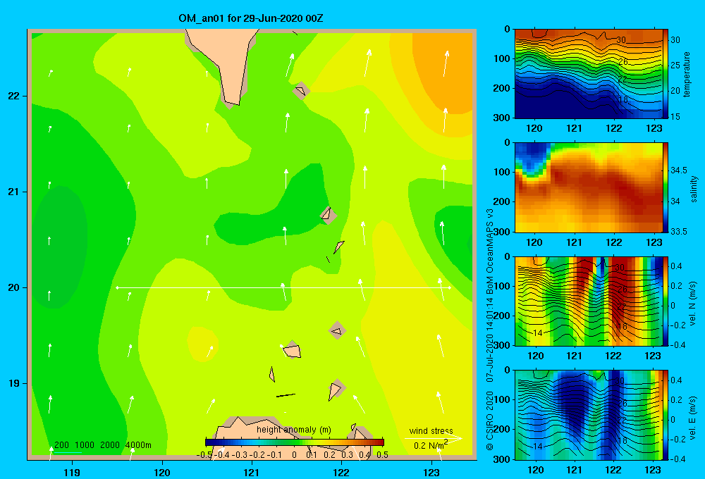Click the dark green low at the west edge
705x479 pixels.
pos(59,247)
